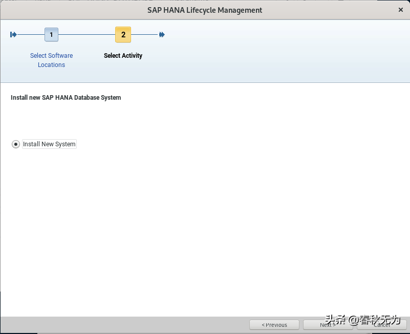Click the yellow highlighted step box
Image resolution: width=410 pixels, height=334 pixels.
pyautogui.click(x=123, y=34)
